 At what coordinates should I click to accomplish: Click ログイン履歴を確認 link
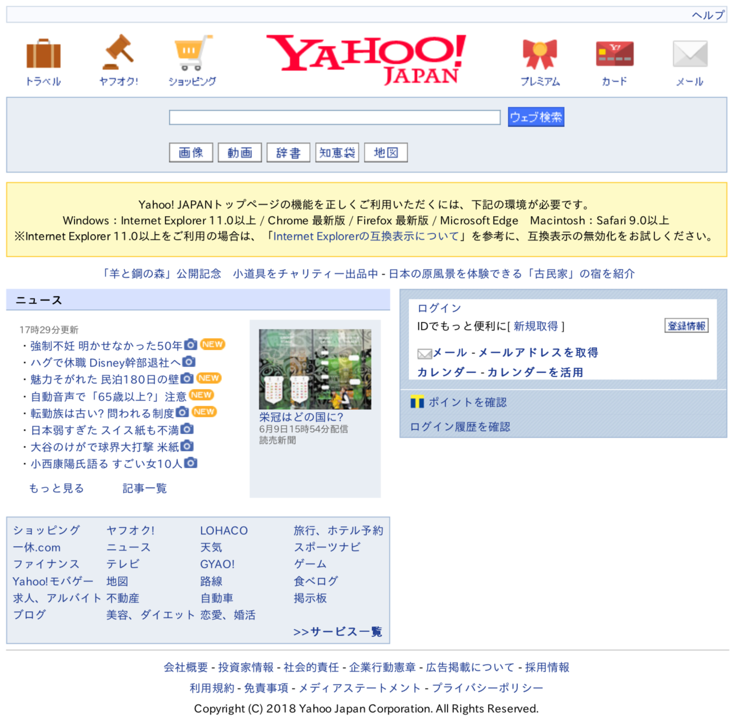pos(460,427)
